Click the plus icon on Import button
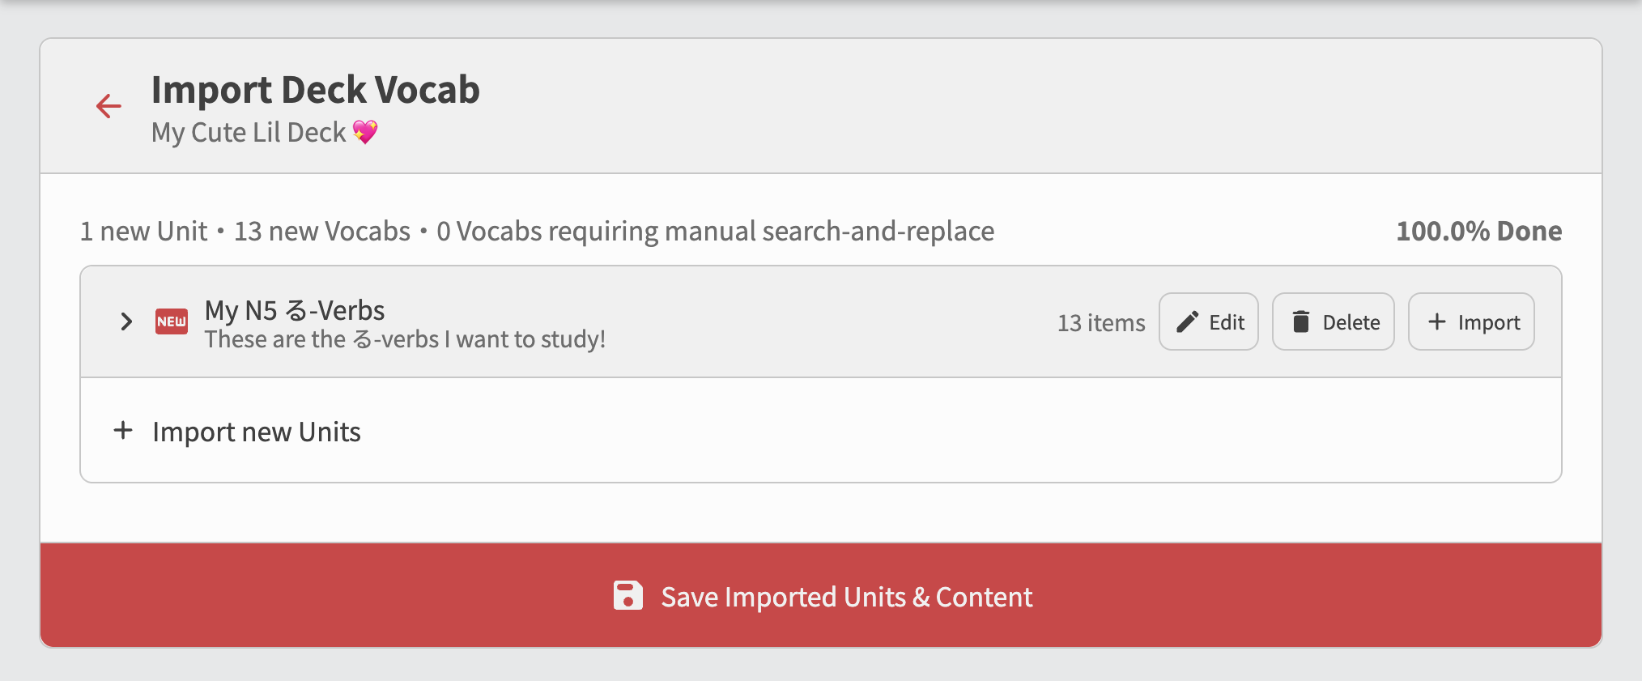The image size is (1642, 681). (1437, 321)
